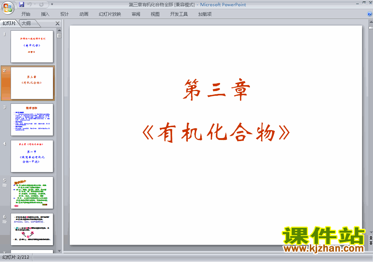Close the slide thumbnail pane
373x262 pixels.
click(x=57, y=23)
